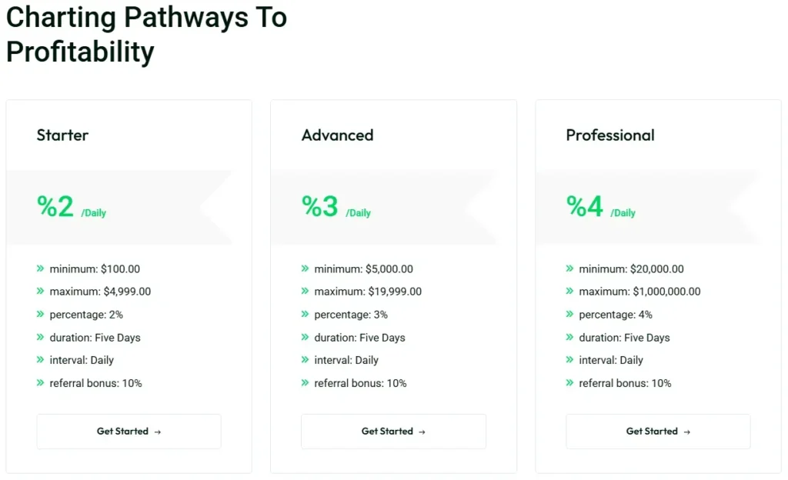Click the chevron icon beside Professional minimum $20,000.00

[569, 269]
